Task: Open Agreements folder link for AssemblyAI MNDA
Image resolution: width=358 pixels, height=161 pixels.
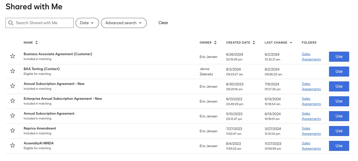Action: coord(311,149)
